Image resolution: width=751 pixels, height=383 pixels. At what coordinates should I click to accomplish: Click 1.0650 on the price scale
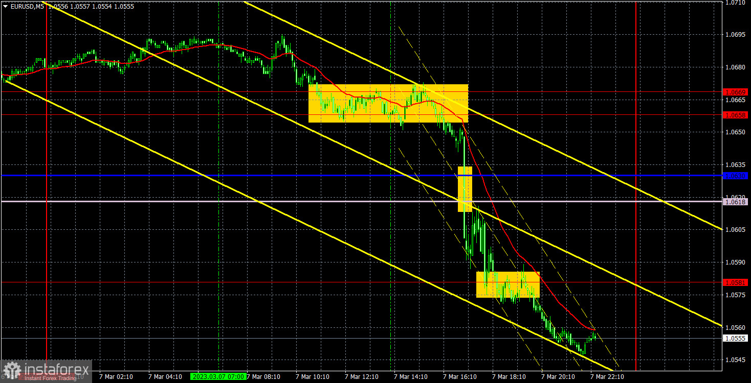tap(736, 132)
